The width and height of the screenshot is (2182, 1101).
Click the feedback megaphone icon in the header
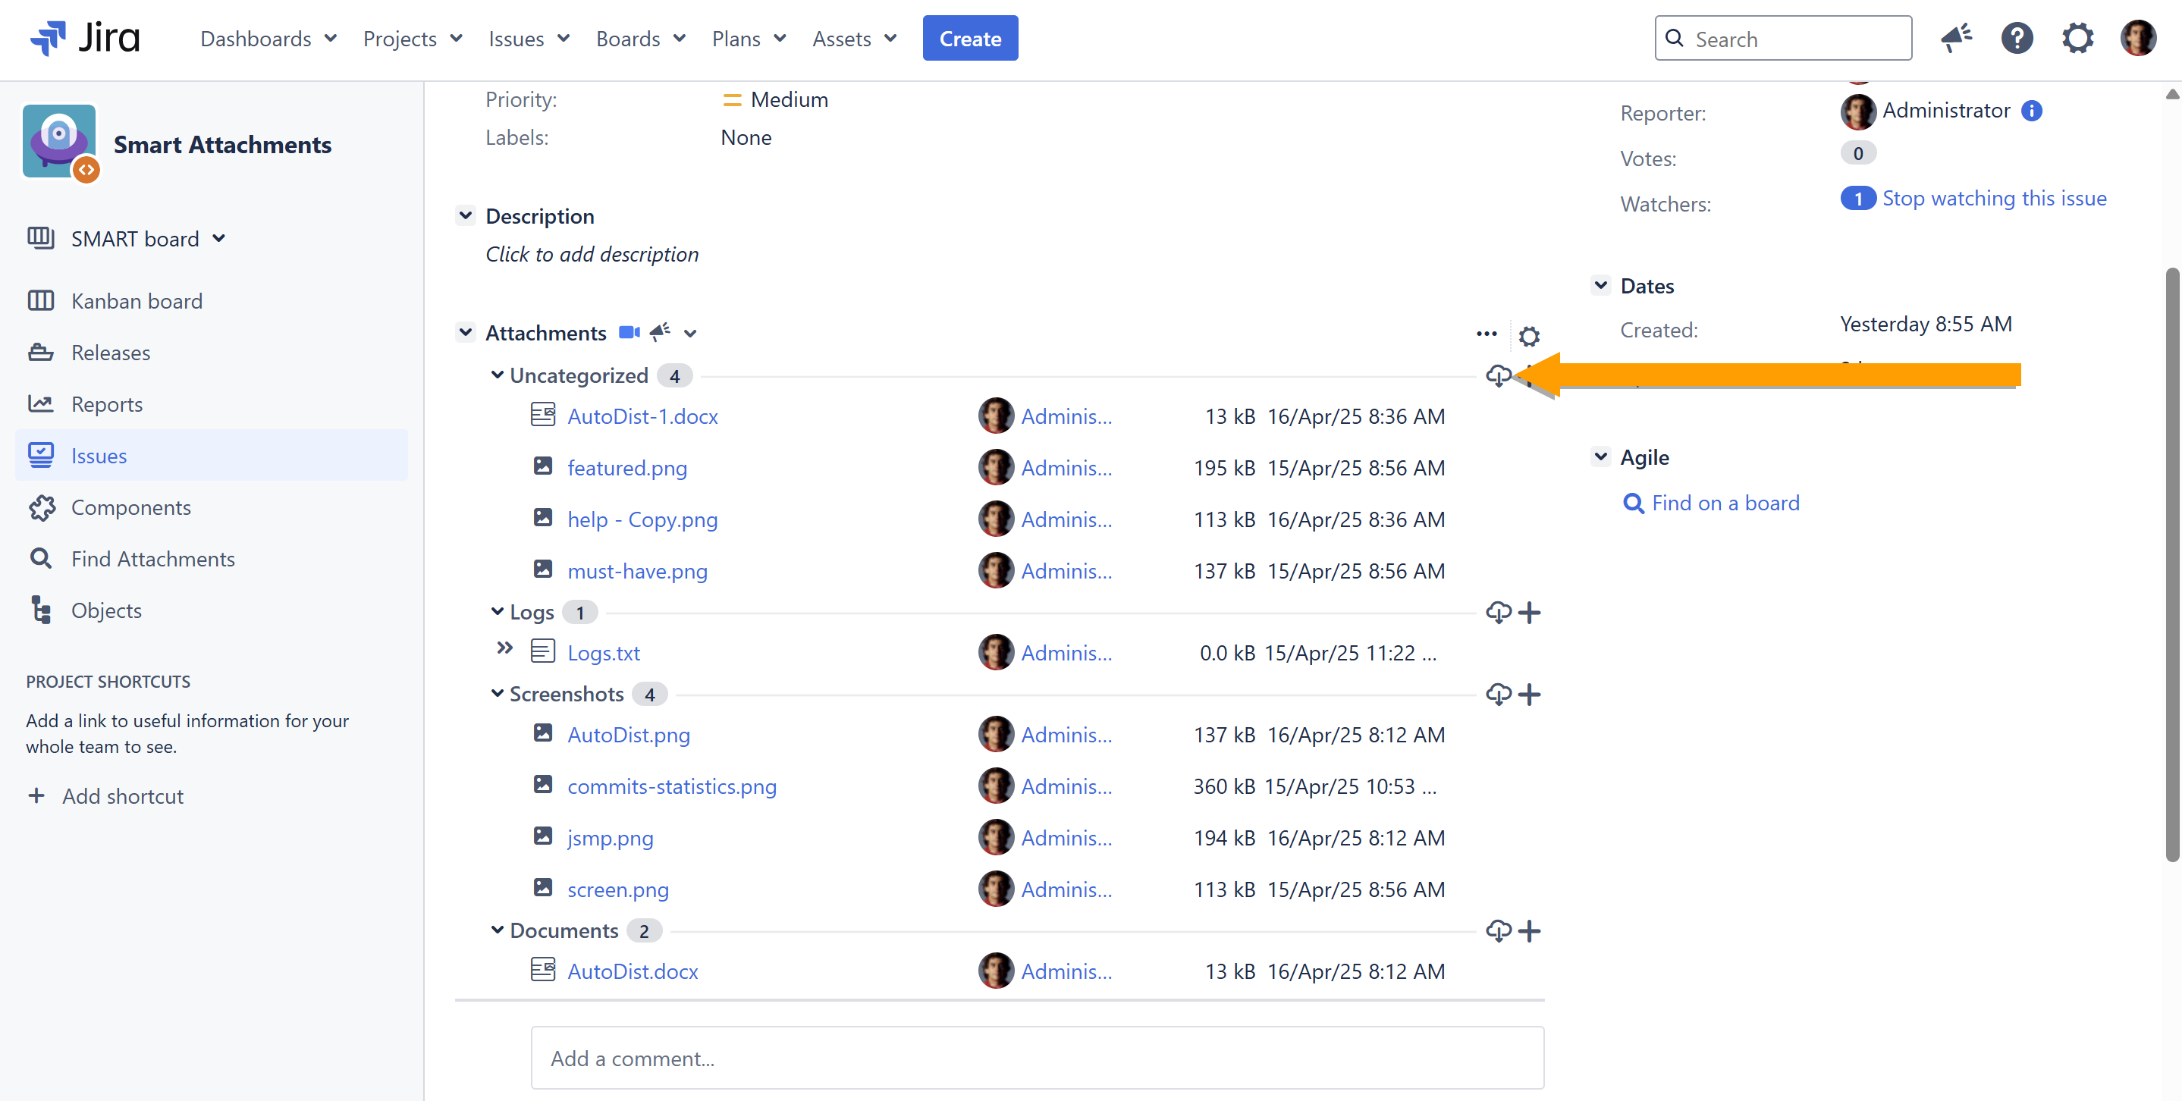1956,39
